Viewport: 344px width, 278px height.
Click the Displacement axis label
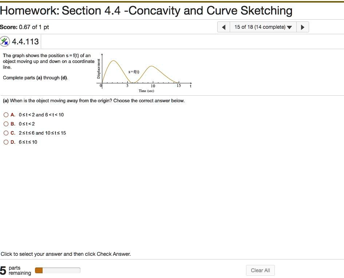tap(99, 69)
